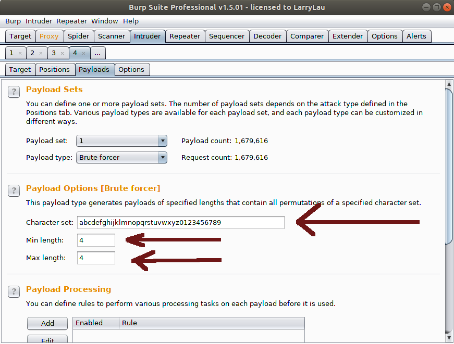Open the Payload type dropdown

pos(121,158)
